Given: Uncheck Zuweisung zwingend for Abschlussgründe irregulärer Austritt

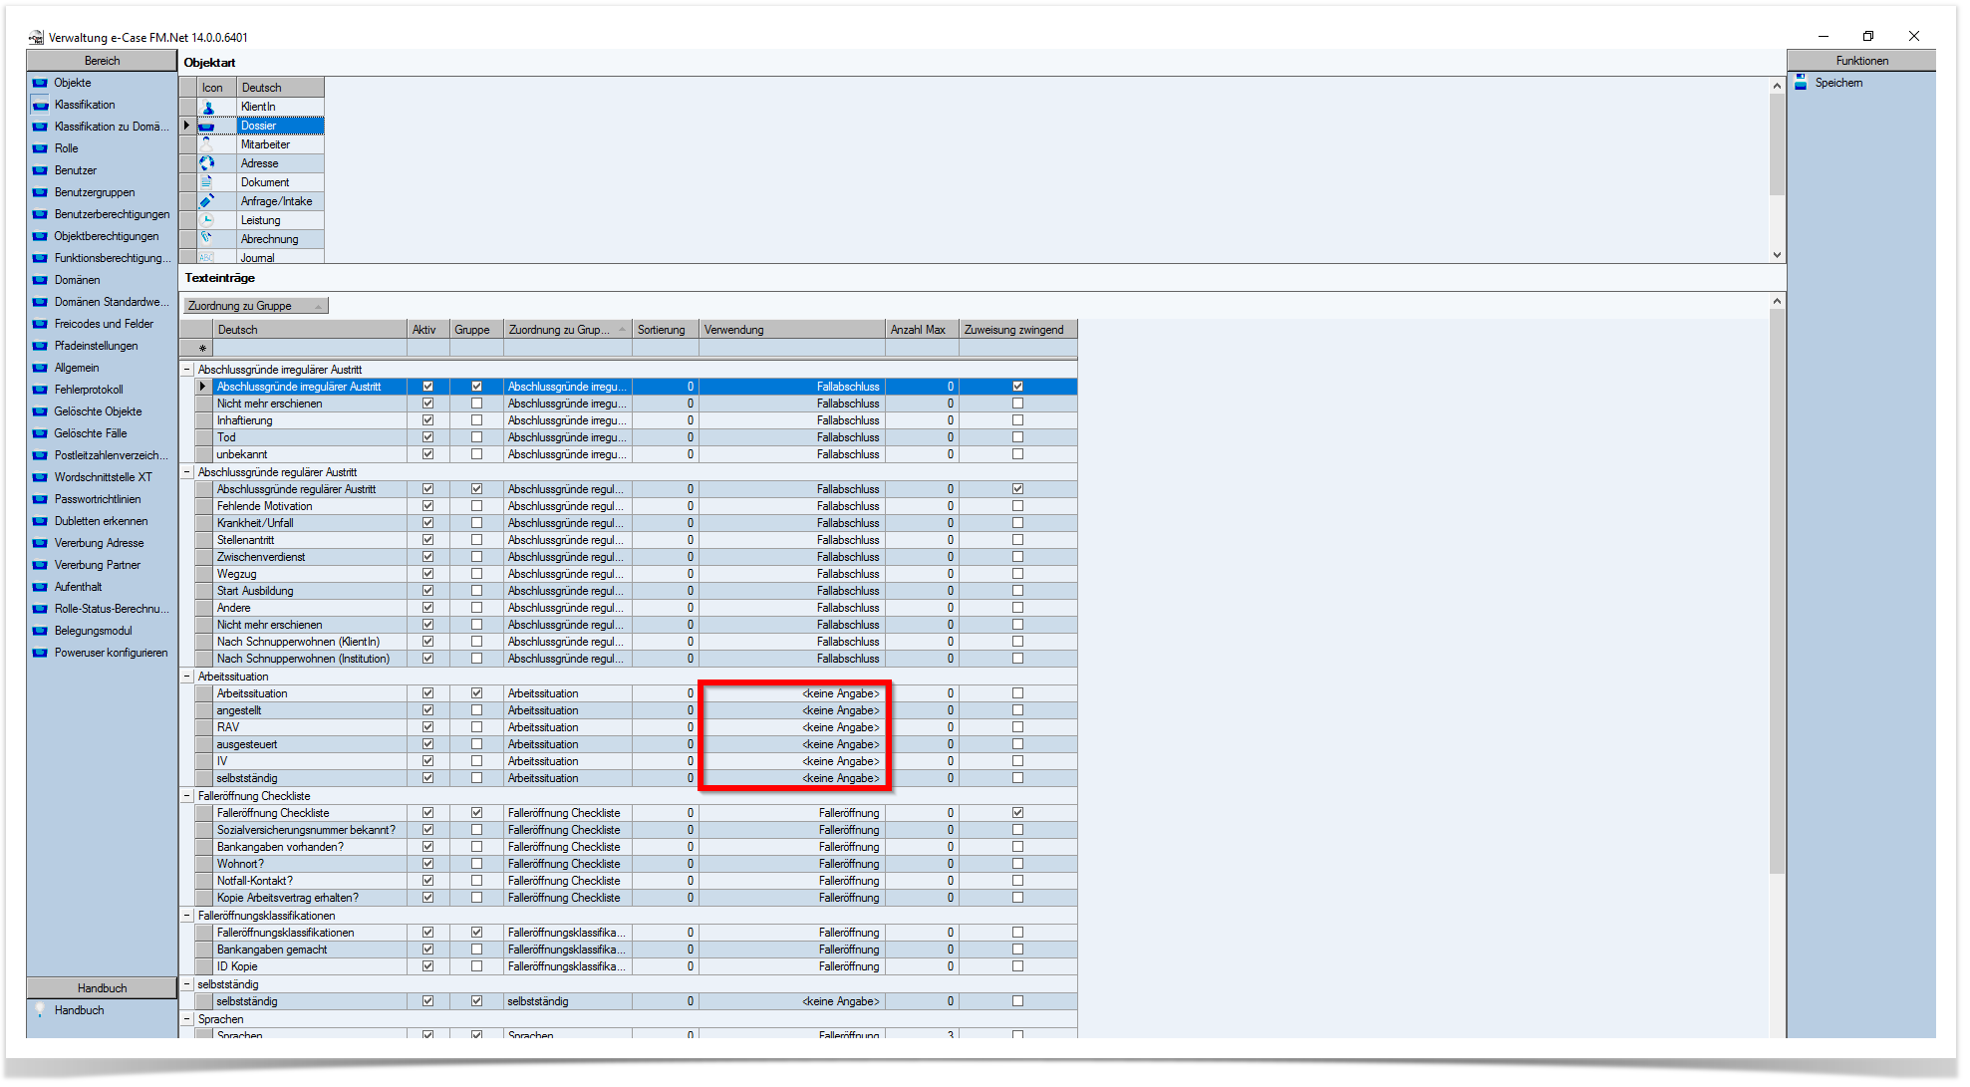Looking at the screenshot, I should pyautogui.click(x=1017, y=387).
